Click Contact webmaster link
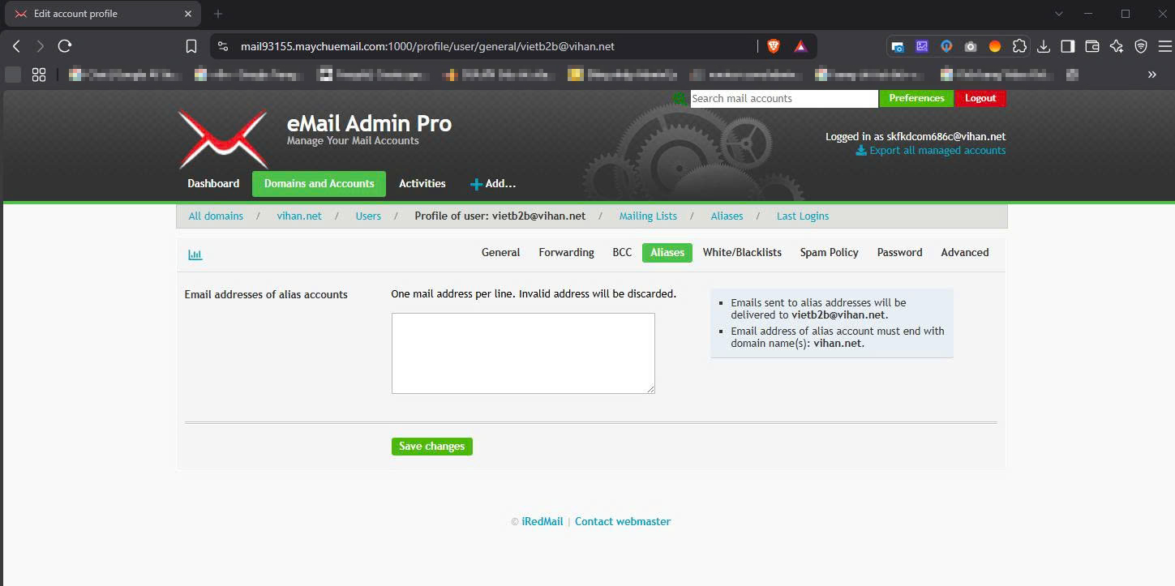Viewport: 1175px width, 586px height. (623, 522)
